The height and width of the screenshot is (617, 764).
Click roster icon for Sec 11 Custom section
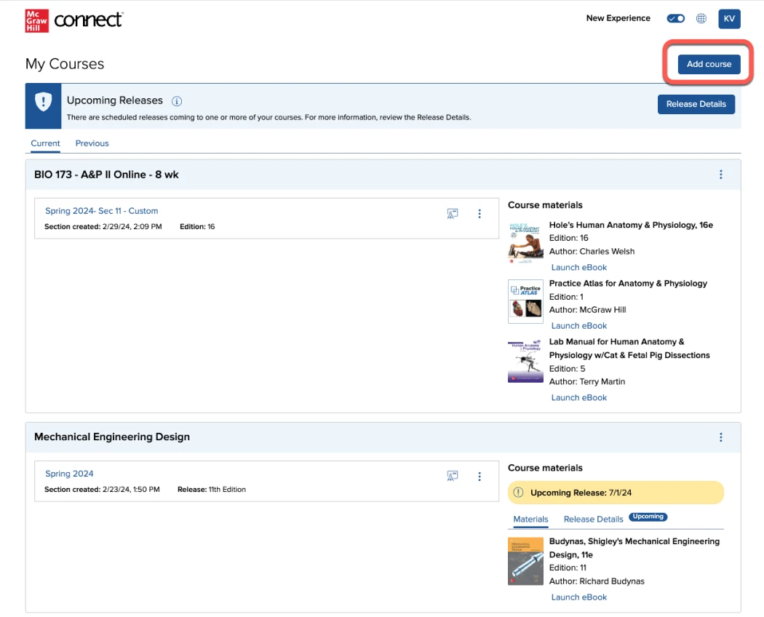[x=452, y=213]
